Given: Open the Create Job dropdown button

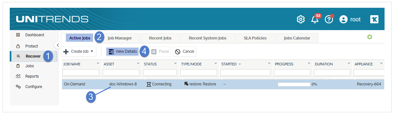Looking at the screenshot, I should [x=78, y=51].
